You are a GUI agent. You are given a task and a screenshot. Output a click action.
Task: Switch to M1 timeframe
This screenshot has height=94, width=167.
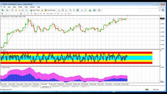pos(41,14)
